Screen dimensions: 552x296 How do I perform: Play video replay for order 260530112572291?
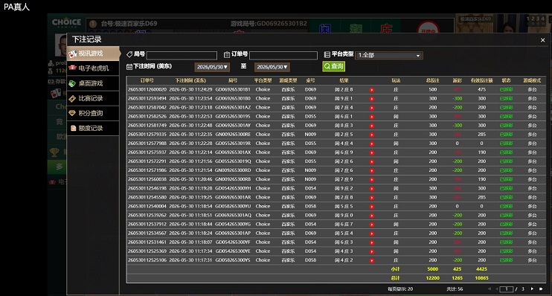(x=371, y=161)
